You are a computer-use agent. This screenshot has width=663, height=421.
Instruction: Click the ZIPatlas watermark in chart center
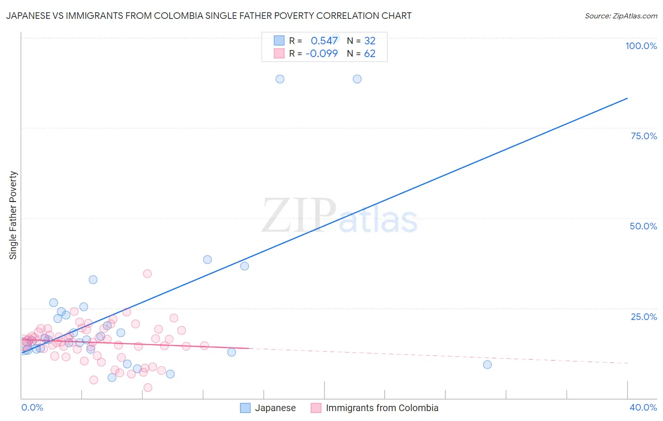[x=340, y=216]
